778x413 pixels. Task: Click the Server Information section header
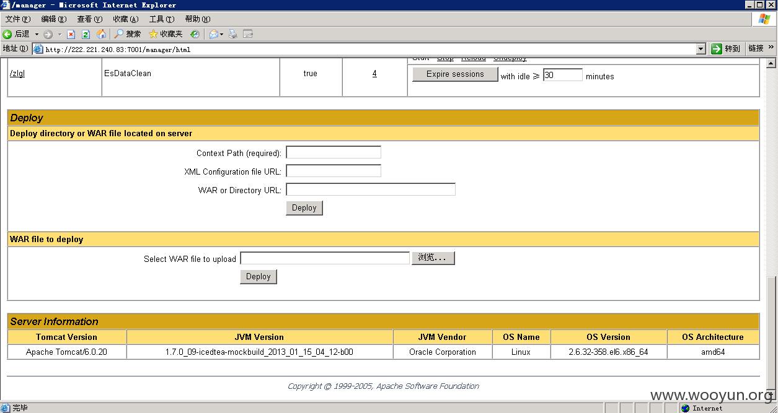(383, 321)
